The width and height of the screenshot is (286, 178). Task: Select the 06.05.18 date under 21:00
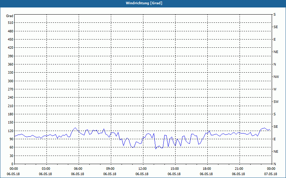[x=238, y=174]
